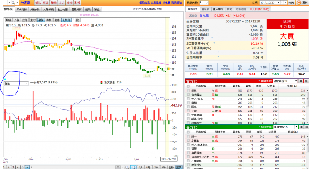Select page 6 button at bottom left
The image size is (309, 169).
click(x=27, y=167)
